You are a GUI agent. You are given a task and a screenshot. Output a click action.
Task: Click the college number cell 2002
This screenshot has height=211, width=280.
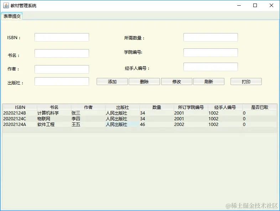[x=191, y=125]
